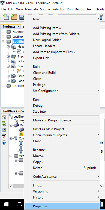
Task: Click the New Project toolbar icon
Action: [x=14, y=17]
